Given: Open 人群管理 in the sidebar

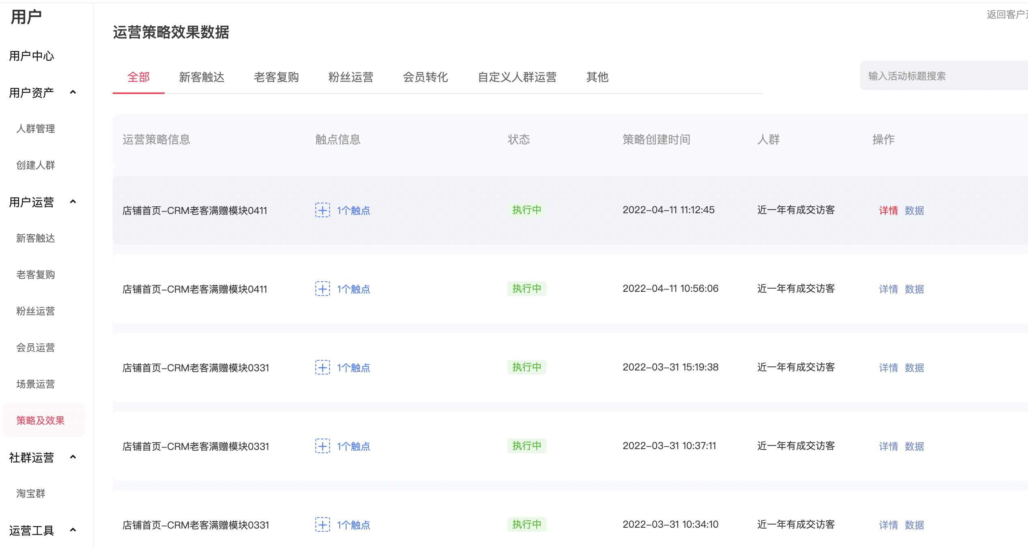Looking at the screenshot, I should 36,129.
